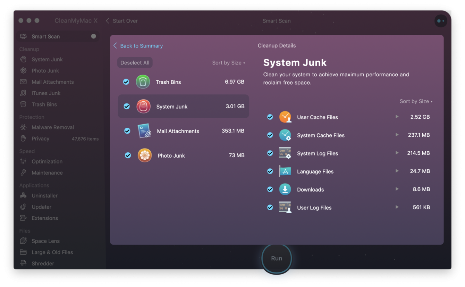Expand System Cache Files disclosure triangle

click(397, 135)
